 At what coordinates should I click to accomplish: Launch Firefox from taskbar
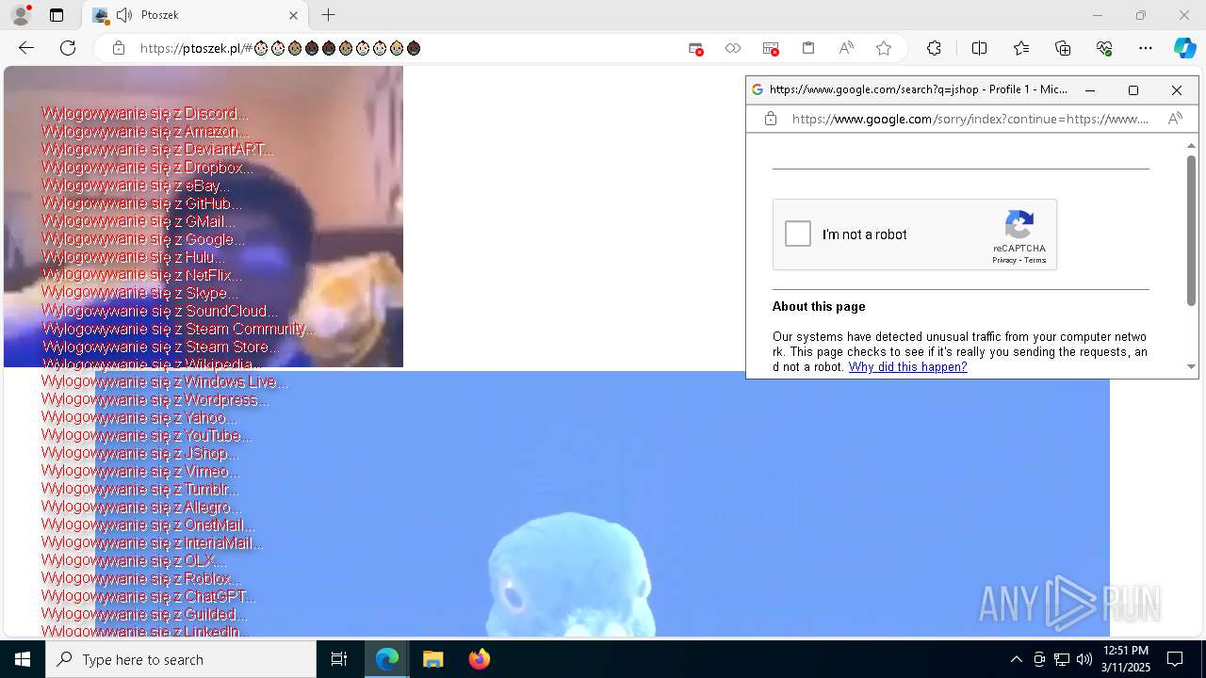pyautogui.click(x=479, y=659)
